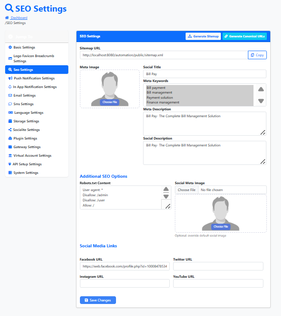Open Gateway Settings page
Screen dimensions: 281x316
[37, 147]
